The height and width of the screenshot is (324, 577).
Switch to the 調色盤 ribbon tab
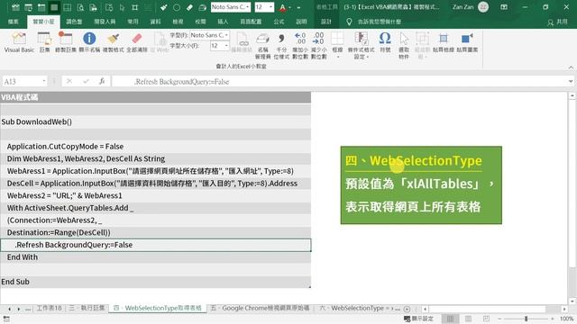74,22
